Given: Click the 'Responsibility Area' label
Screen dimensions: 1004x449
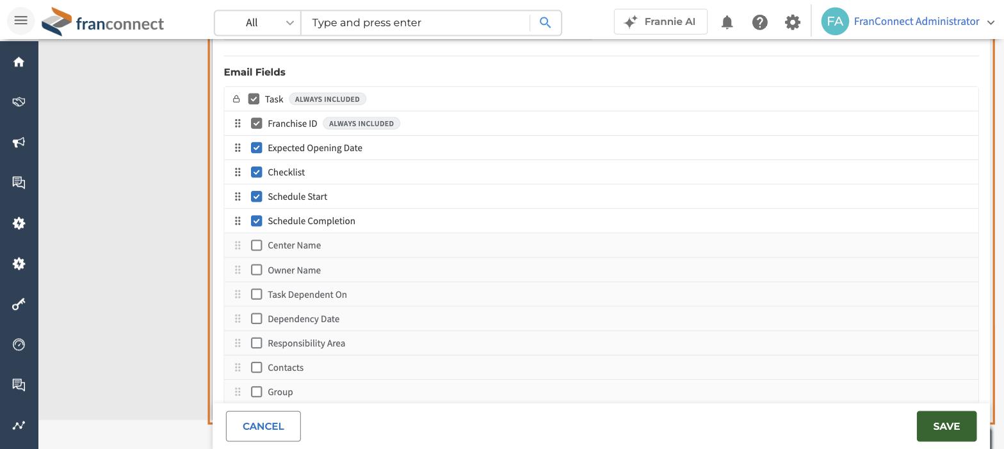Looking at the screenshot, I should pos(306,343).
